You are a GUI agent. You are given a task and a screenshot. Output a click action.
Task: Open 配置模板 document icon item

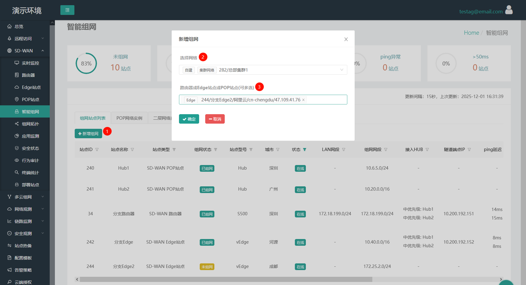click(x=9, y=258)
